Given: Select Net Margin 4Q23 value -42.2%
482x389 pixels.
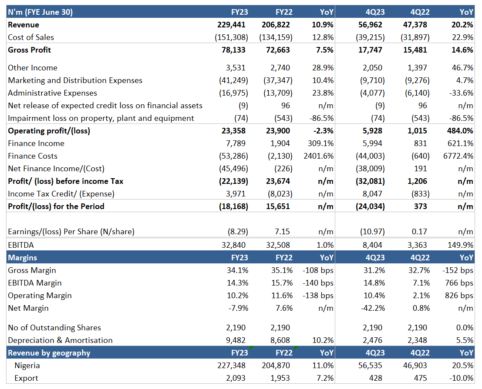Looking at the screenshot, I should point(374,308).
